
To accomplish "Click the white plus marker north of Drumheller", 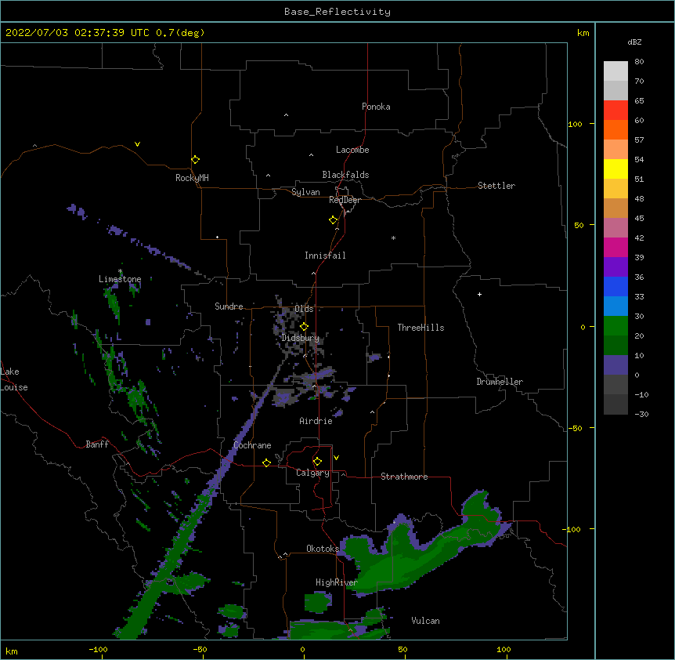I will click(x=479, y=294).
